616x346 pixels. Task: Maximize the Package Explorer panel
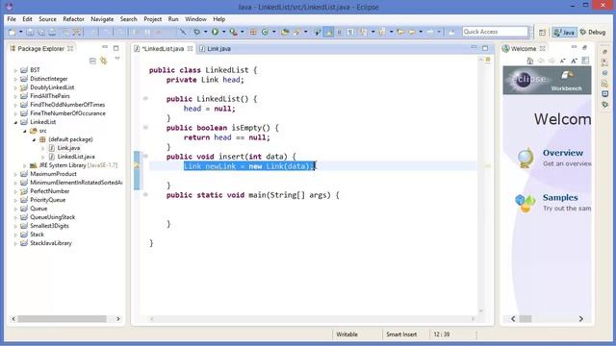pyautogui.click(x=115, y=48)
